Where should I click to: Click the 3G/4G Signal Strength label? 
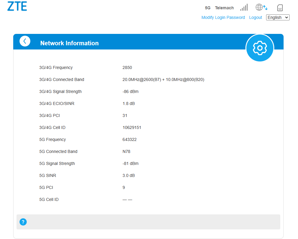[x=60, y=91]
